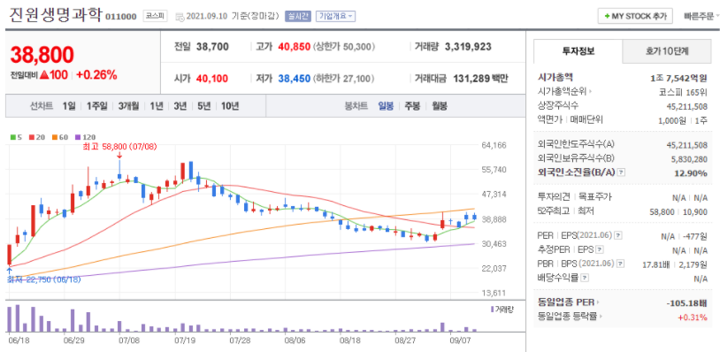Click the orange 60-day moving average legend

tap(59, 137)
